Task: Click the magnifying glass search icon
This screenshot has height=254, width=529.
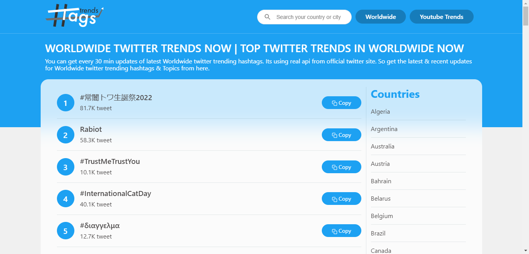Action: [268, 17]
